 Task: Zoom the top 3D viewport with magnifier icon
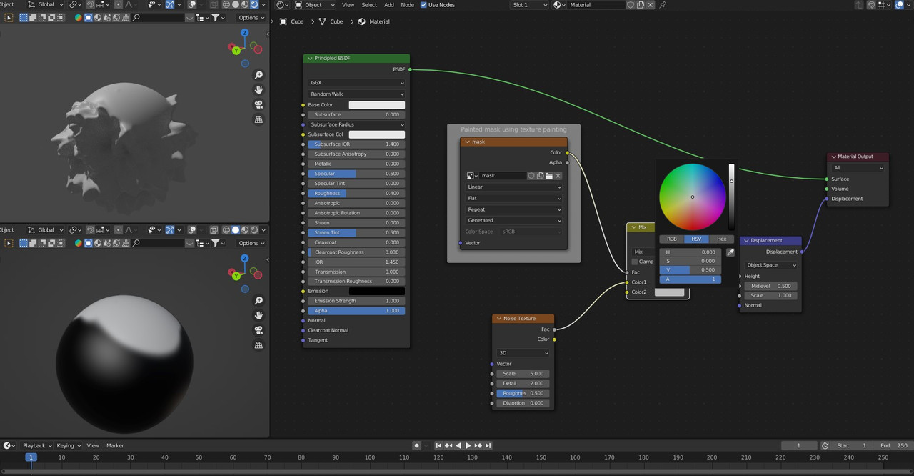[258, 75]
